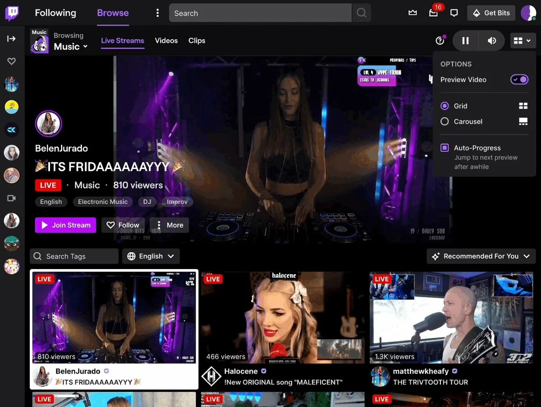Pause the preview video

465,41
